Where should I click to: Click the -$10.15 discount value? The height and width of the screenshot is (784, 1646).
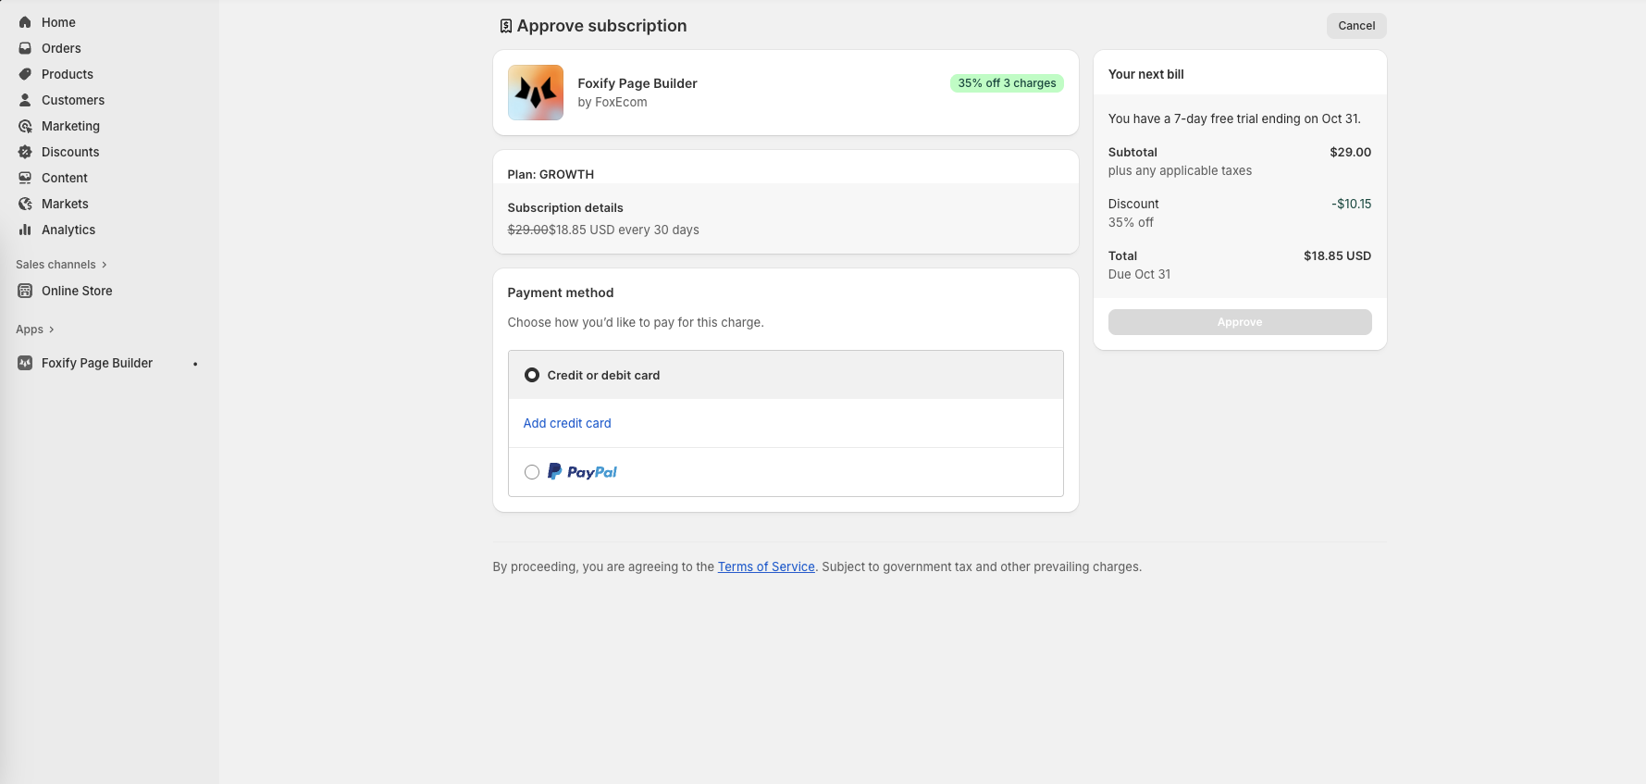click(x=1352, y=204)
